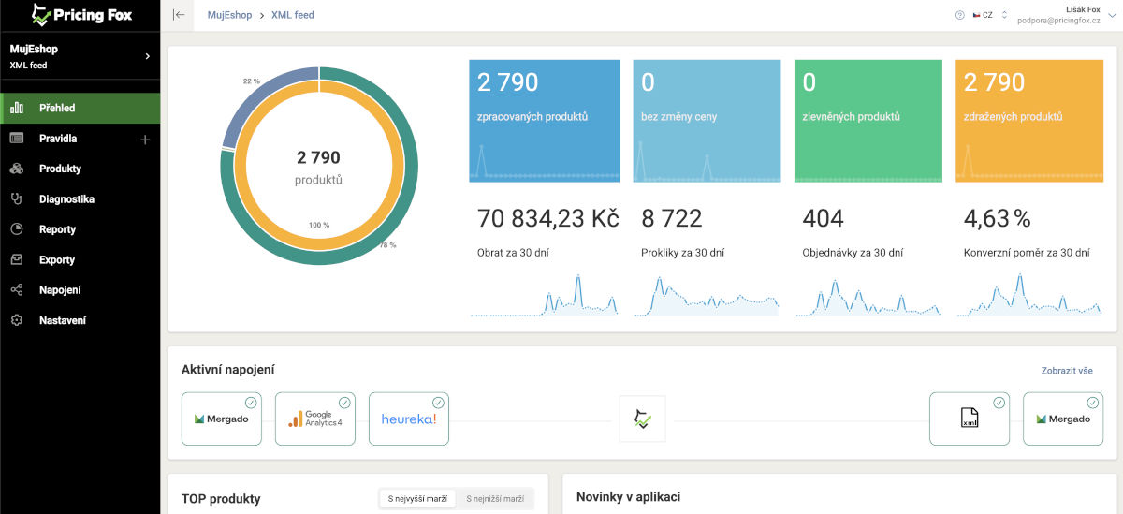Go to Reporty in the sidebar

coord(57,229)
